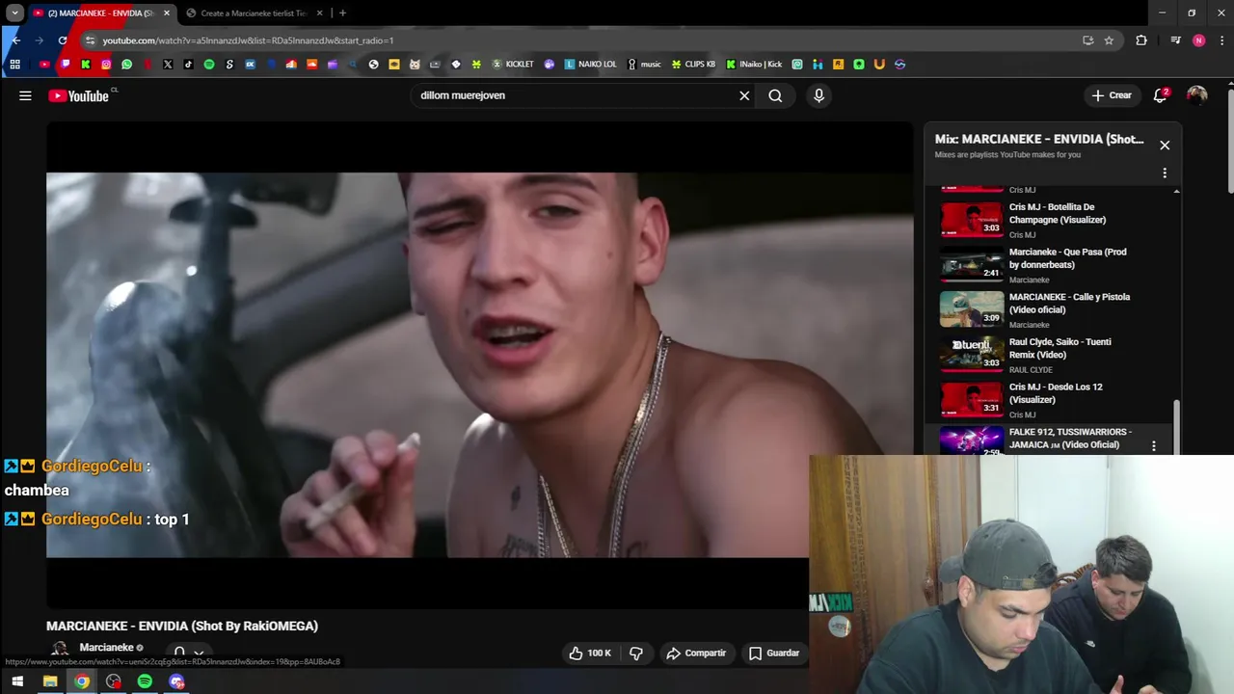Open Marcianeke channel name link
This screenshot has width=1234, height=694.
click(106, 648)
